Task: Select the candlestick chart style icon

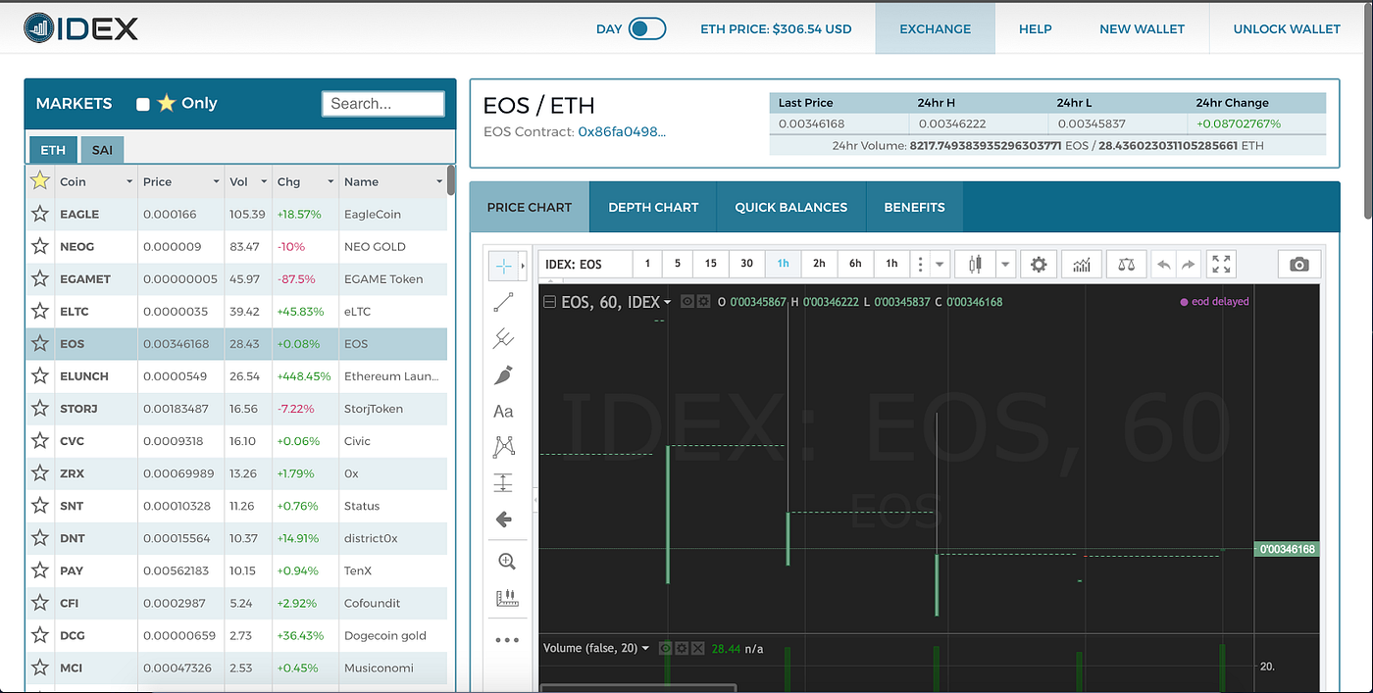Action: [x=975, y=264]
